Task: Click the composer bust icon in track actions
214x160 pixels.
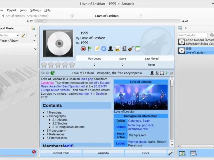Action: [124, 49]
